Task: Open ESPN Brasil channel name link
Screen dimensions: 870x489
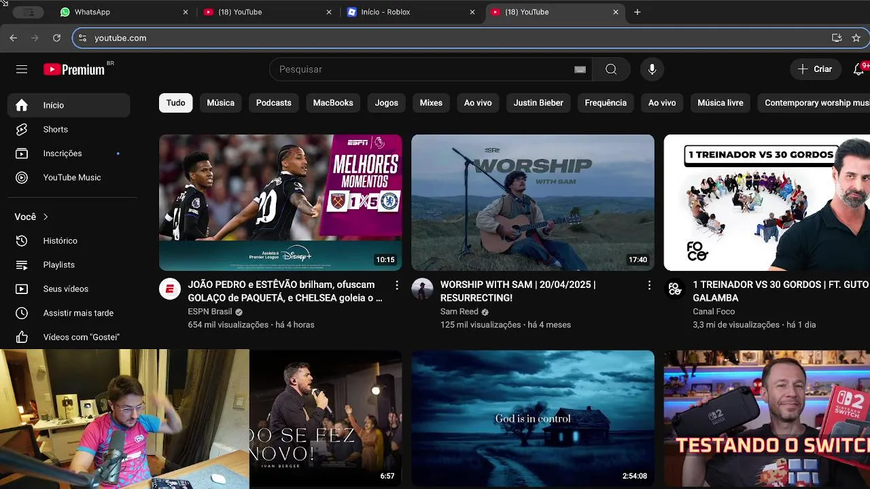Action: [x=210, y=312]
